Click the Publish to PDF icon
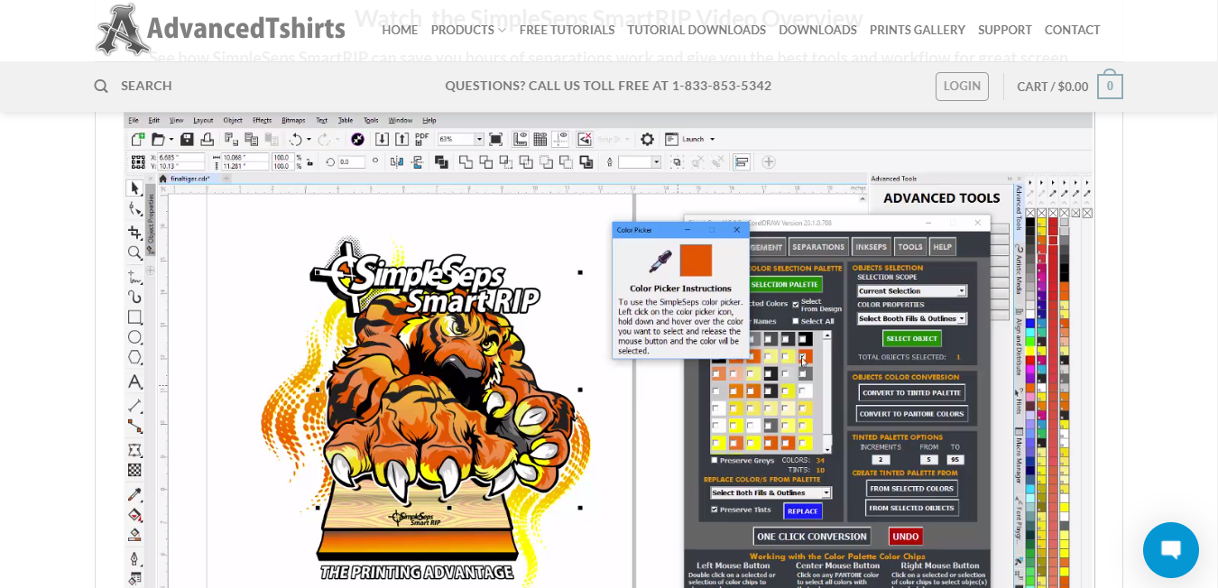1218x588 pixels. pyautogui.click(x=421, y=139)
